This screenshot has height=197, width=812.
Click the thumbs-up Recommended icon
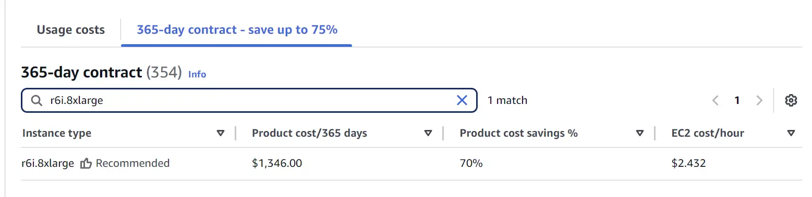[x=87, y=163]
